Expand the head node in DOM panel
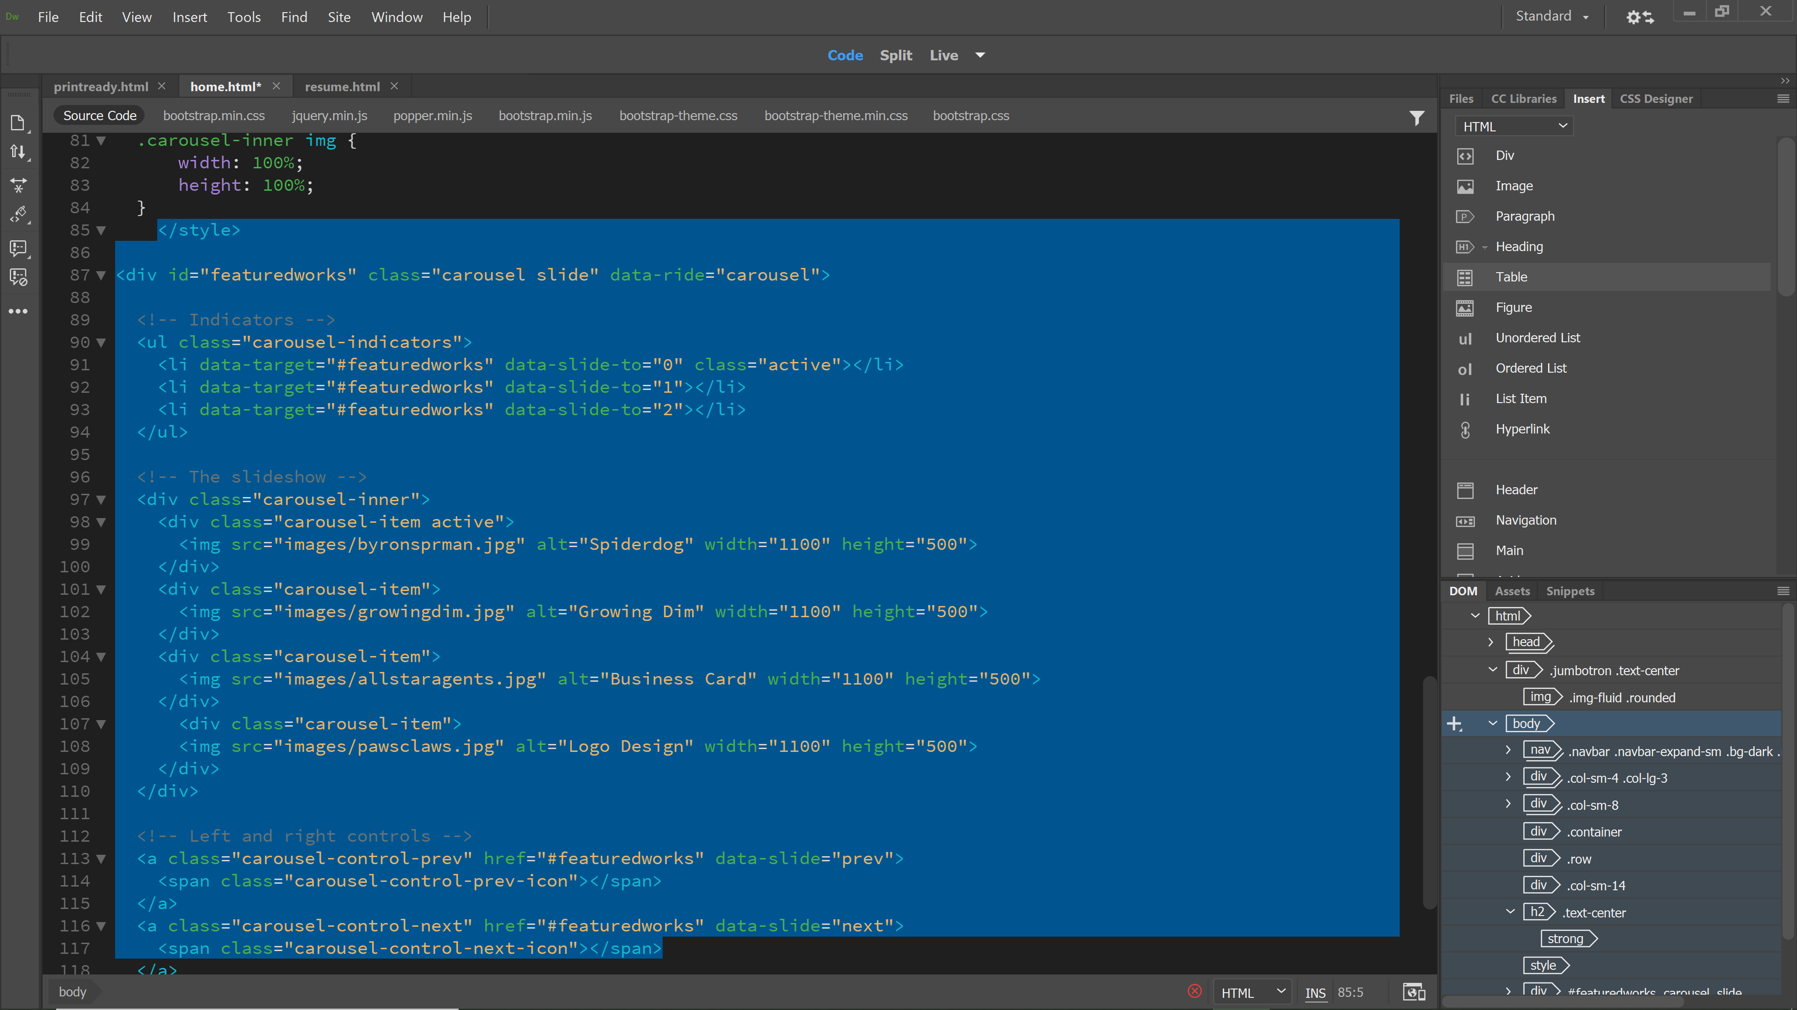 1491,642
